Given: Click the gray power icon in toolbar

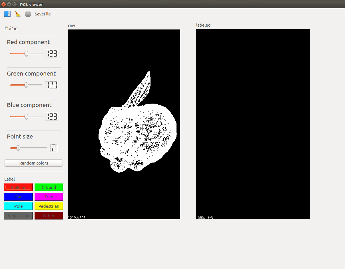Looking at the screenshot, I should (28, 14).
